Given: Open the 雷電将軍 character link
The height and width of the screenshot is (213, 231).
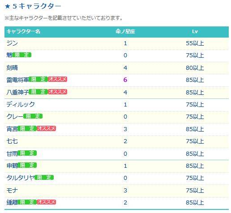Looking at the screenshot, I should click(17, 80).
